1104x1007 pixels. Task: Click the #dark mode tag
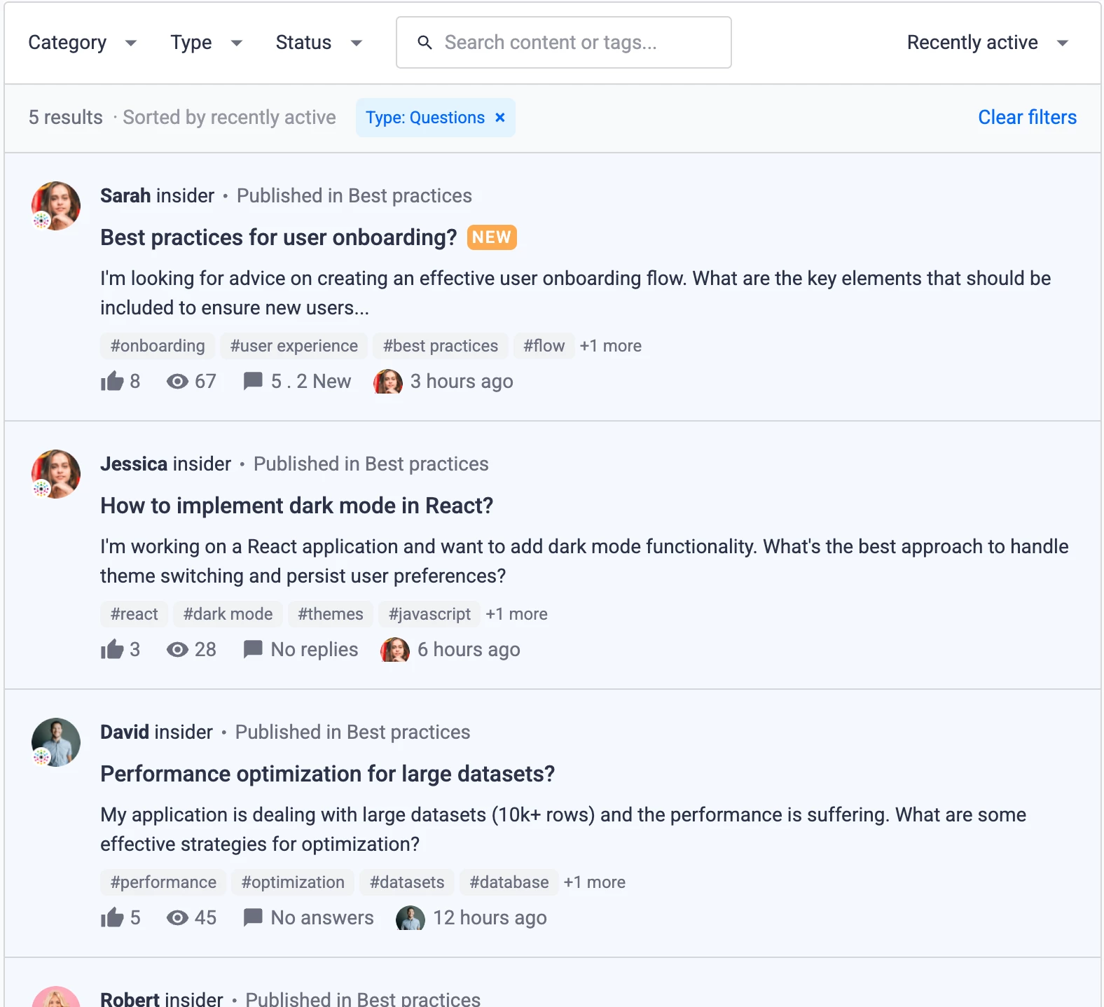[228, 614]
